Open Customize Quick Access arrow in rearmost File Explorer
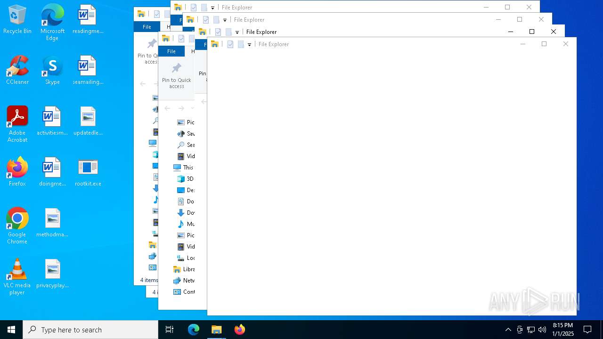The image size is (603, 339). tap(212, 8)
